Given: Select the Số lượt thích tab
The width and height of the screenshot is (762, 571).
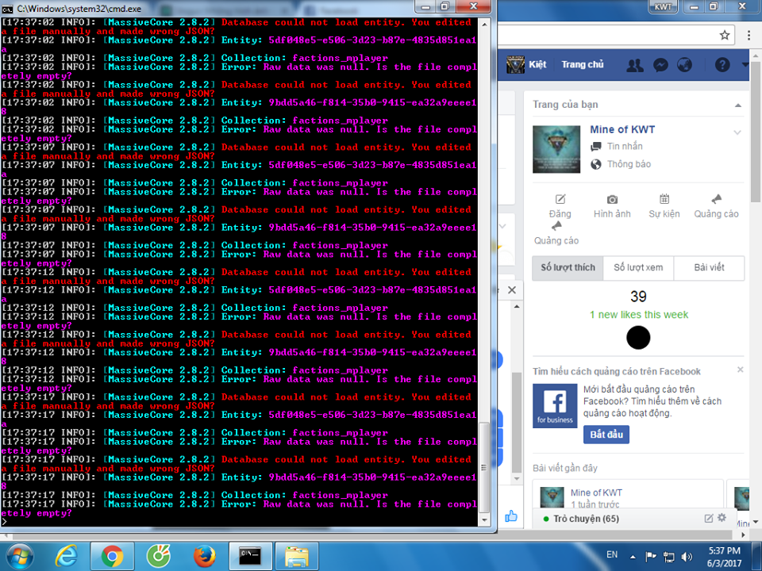Looking at the screenshot, I should click(x=568, y=268).
